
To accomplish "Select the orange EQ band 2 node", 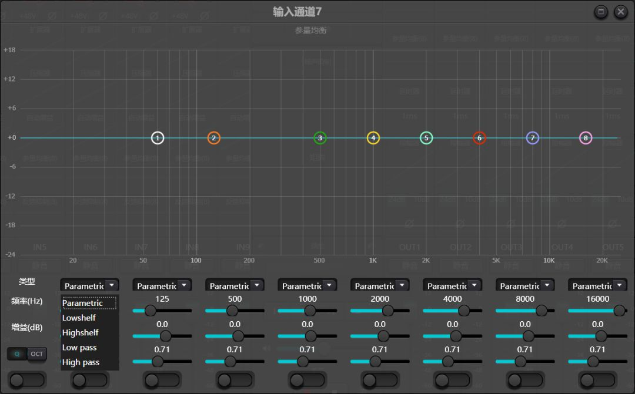I will click(213, 137).
